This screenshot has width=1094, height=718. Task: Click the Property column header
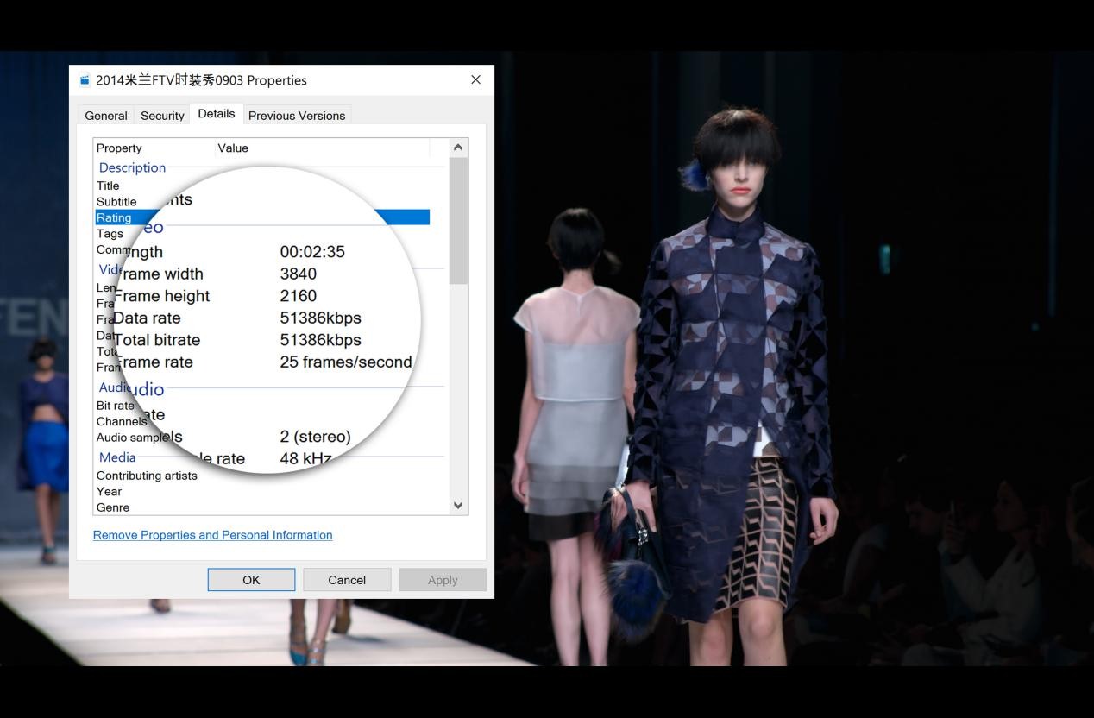(x=119, y=148)
